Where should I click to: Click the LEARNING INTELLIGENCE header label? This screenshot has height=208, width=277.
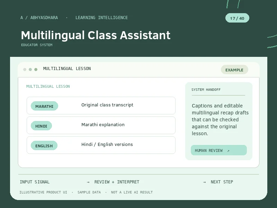tap(101, 18)
